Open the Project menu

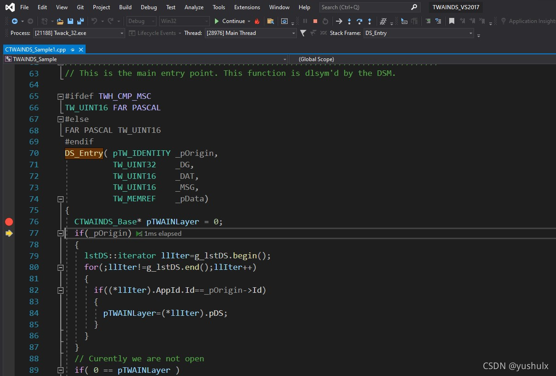click(x=101, y=7)
